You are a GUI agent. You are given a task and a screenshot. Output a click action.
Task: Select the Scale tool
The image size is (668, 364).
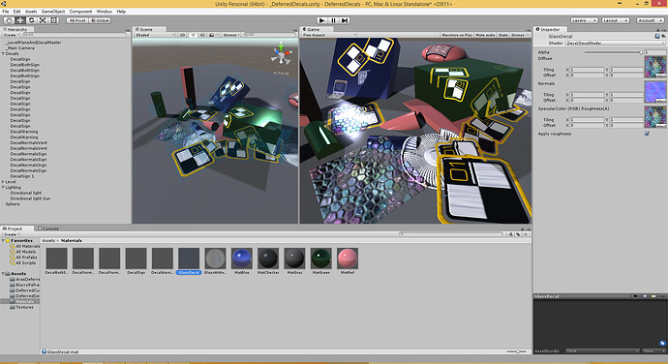pyautogui.click(x=43, y=20)
